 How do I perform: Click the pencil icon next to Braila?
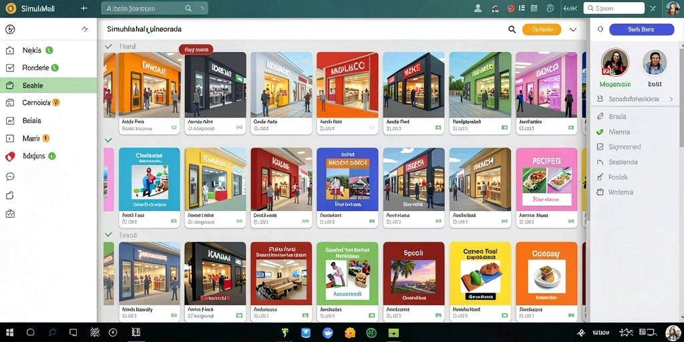point(601,116)
